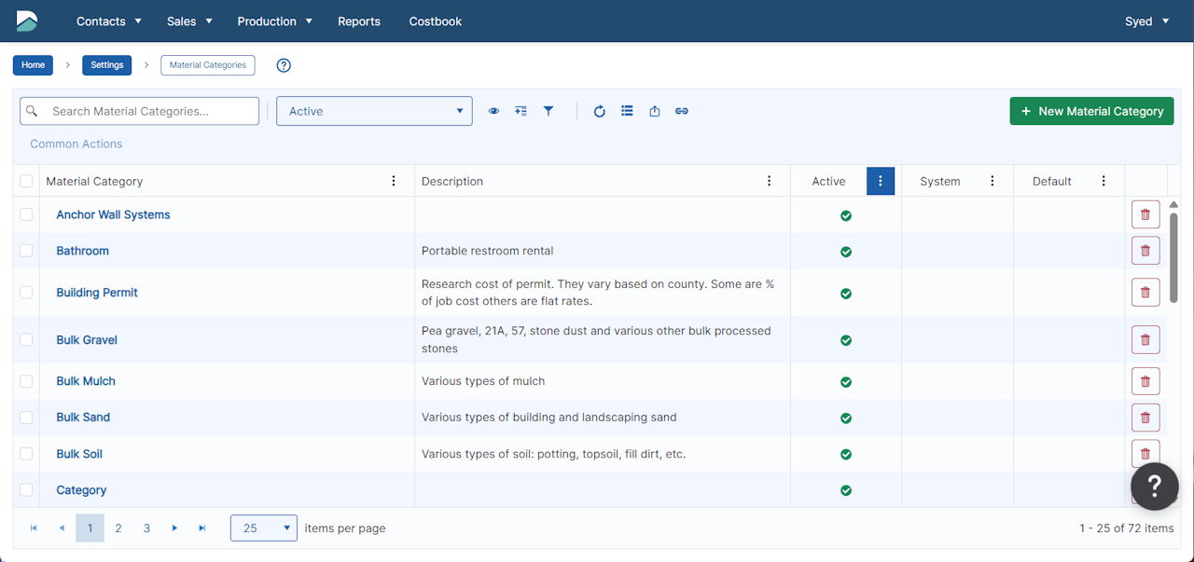Open the help question mark beside breadcrumbs
This screenshot has width=1194, height=562.
[x=285, y=65]
